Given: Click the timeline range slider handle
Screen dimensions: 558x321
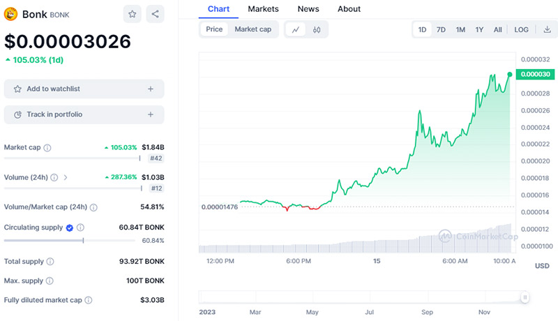Looking at the screenshot, I should tap(525, 297).
